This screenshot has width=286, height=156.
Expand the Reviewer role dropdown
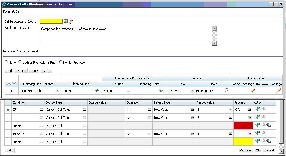pyautogui.click(x=192, y=91)
